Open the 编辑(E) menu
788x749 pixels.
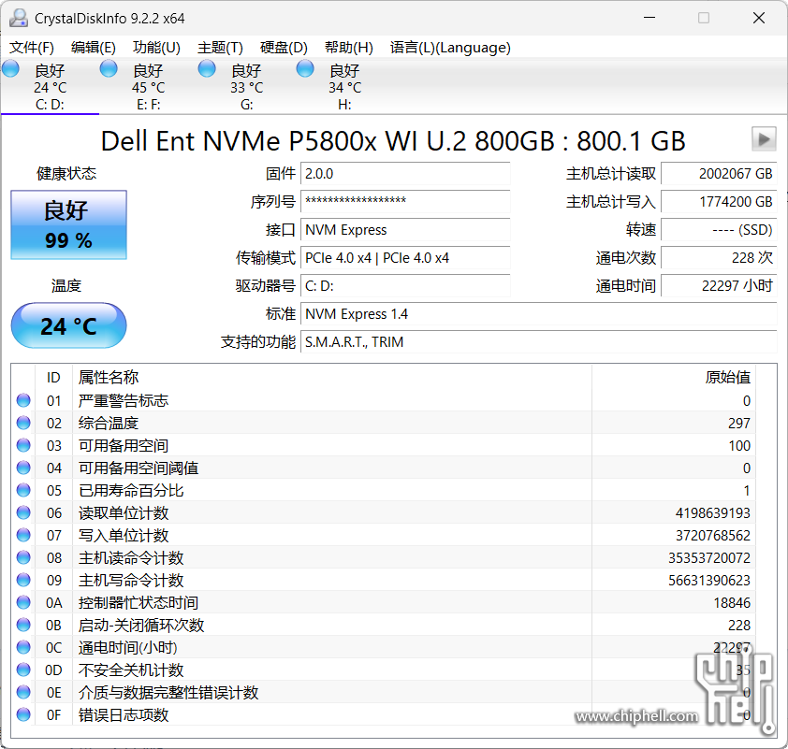click(x=94, y=48)
